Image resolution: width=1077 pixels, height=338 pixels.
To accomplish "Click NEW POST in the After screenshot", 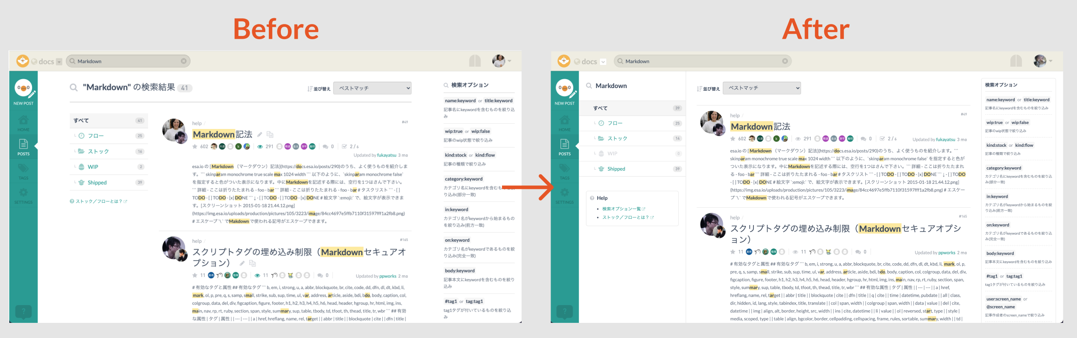I will pos(565,92).
